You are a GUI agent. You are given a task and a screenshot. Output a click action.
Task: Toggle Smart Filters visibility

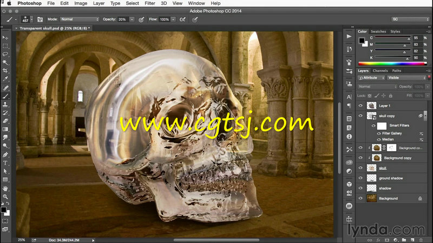[x=373, y=126]
